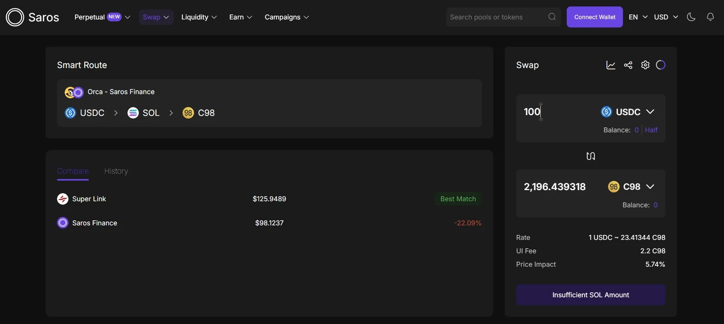
Task: Click the Orca - Saros Finance pair icon
Action: click(74, 92)
